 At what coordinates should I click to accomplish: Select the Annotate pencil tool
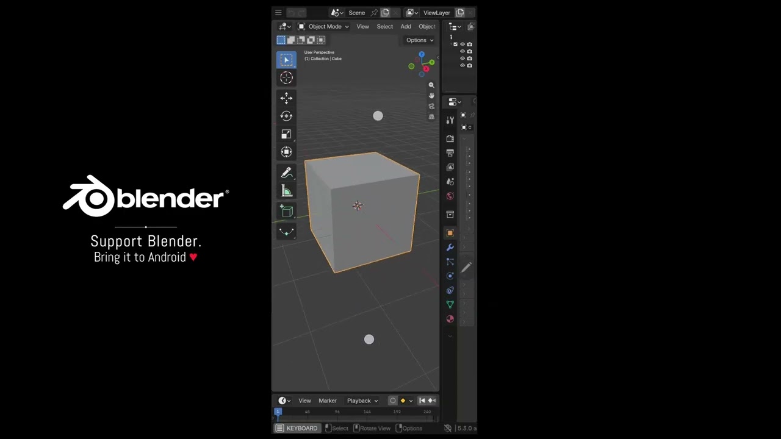coord(286,173)
